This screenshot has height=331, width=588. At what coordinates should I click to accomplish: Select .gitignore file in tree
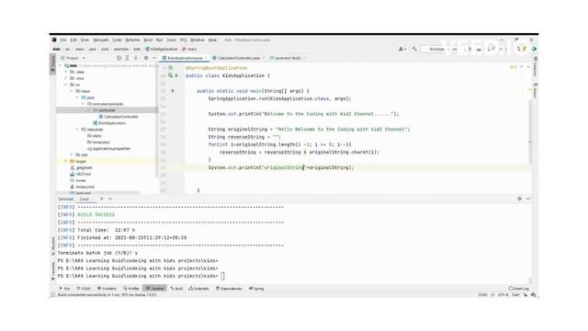click(81, 167)
